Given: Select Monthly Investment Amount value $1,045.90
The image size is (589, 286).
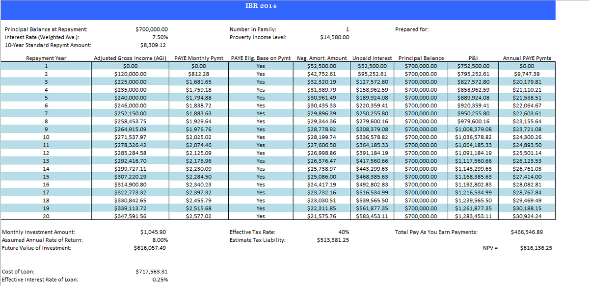Looking at the screenshot, I should pos(153,232).
